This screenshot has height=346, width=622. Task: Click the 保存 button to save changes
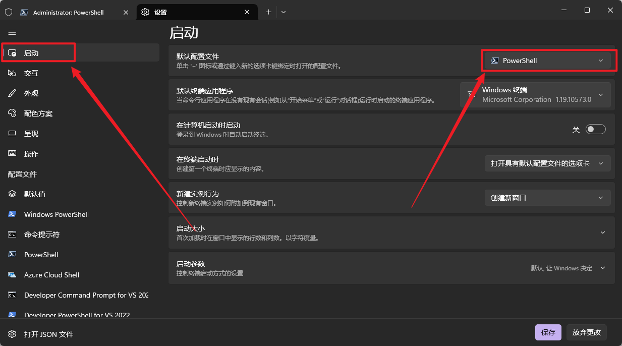pyautogui.click(x=548, y=332)
